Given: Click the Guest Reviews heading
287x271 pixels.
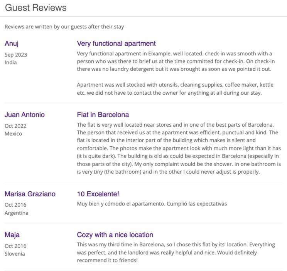Looking at the screenshot, I should [36, 8].
